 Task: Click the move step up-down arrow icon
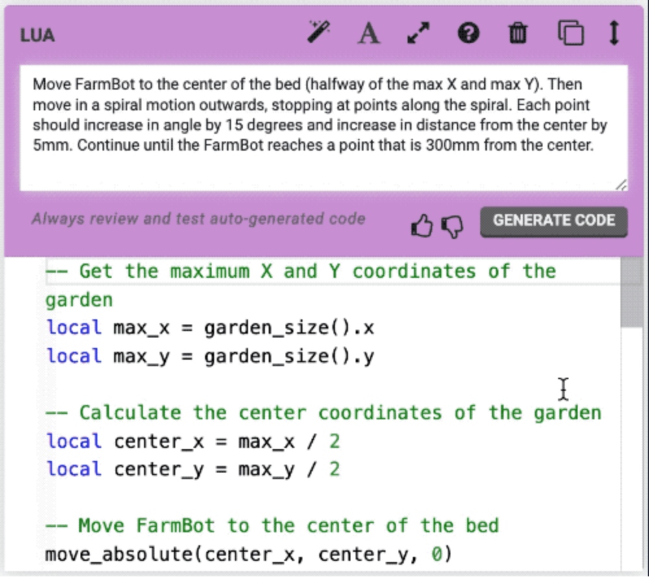click(x=614, y=32)
